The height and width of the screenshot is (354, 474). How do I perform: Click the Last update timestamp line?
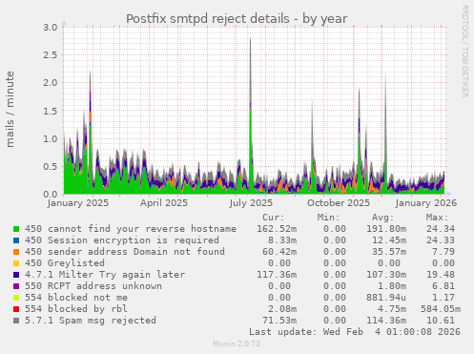355,332
